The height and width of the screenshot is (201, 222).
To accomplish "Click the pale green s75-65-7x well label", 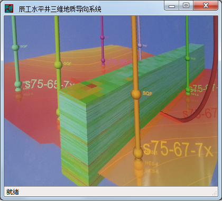I will click(x=49, y=85).
